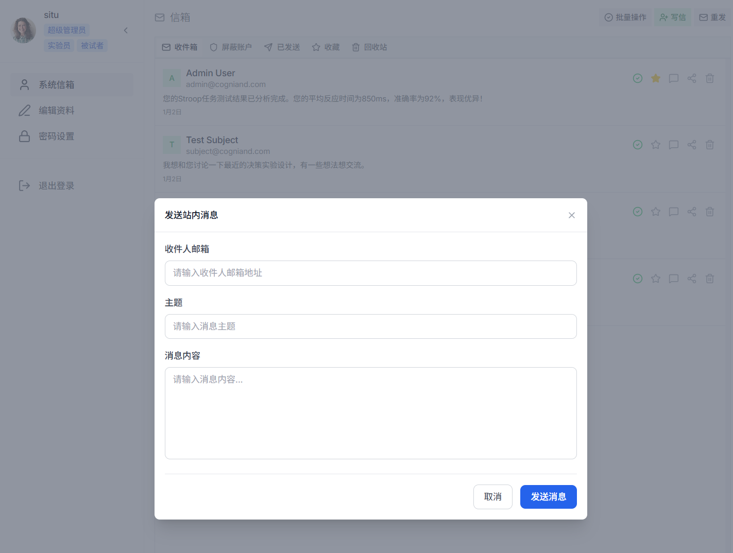Click the 超级管理员 role badge
The image size is (733, 553).
(67, 30)
